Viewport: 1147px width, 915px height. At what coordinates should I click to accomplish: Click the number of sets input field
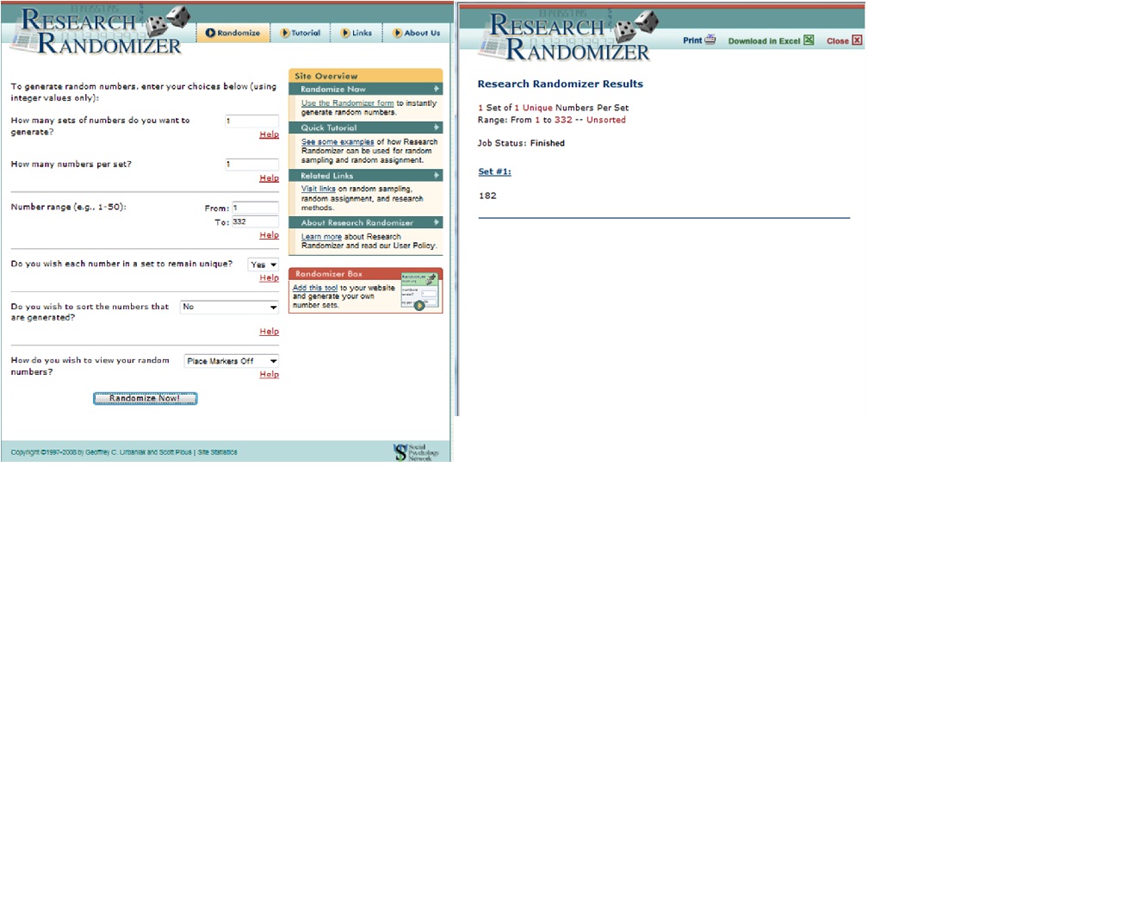[251, 121]
